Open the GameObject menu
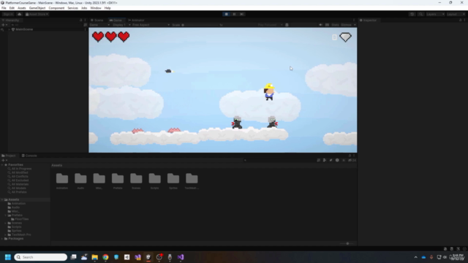The image size is (468, 263). (x=37, y=8)
